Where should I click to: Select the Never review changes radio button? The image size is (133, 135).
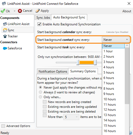(x=40, y=87)
